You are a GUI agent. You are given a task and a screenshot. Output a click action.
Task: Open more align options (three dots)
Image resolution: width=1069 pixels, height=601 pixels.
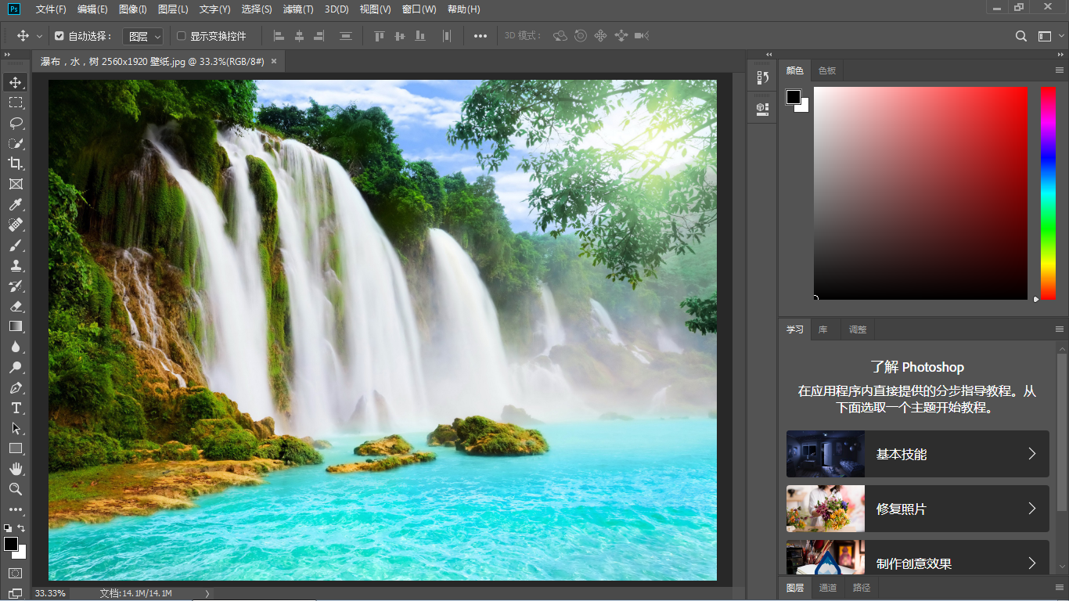point(481,36)
